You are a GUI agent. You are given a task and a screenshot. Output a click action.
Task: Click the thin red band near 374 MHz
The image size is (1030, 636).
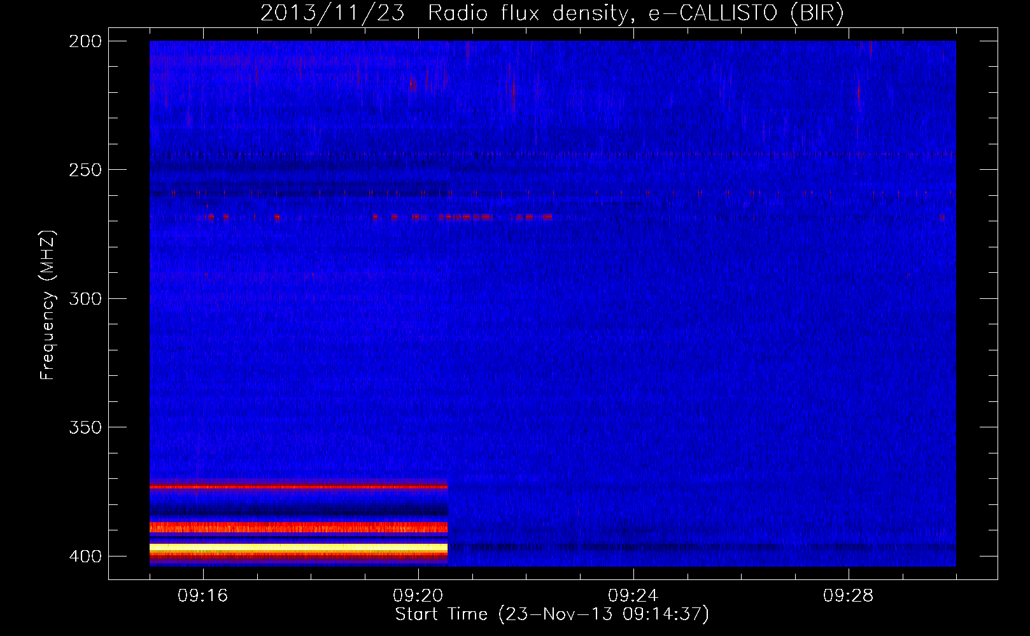(x=299, y=487)
